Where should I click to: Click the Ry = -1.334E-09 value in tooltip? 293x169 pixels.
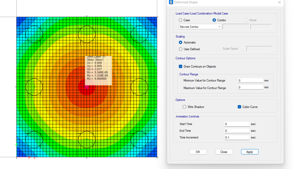point(97,76)
